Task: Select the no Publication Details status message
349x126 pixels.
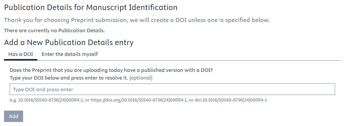Action: 54,30
